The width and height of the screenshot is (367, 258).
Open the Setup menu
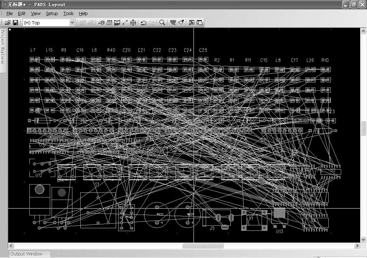[52, 14]
